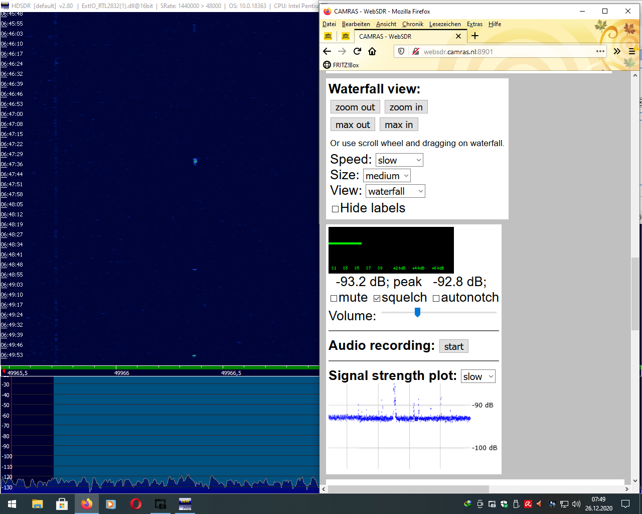Click the bright signal blip near 06:47:36
Screen dimensions: 642x514
[x=195, y=161]
